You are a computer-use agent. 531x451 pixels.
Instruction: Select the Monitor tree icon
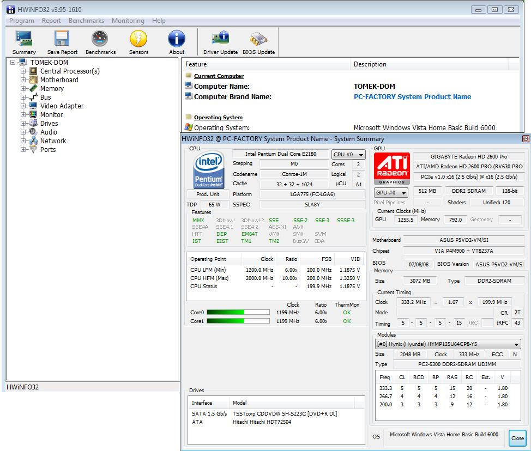[33, 115]
